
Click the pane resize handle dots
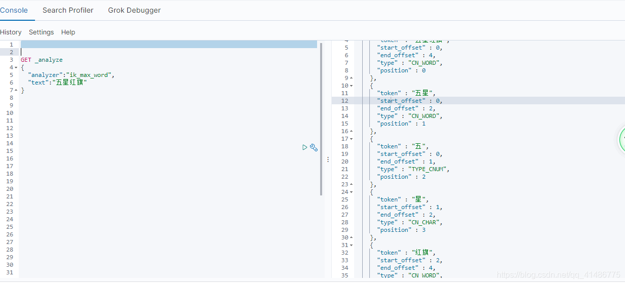click(x=328, y=159)
